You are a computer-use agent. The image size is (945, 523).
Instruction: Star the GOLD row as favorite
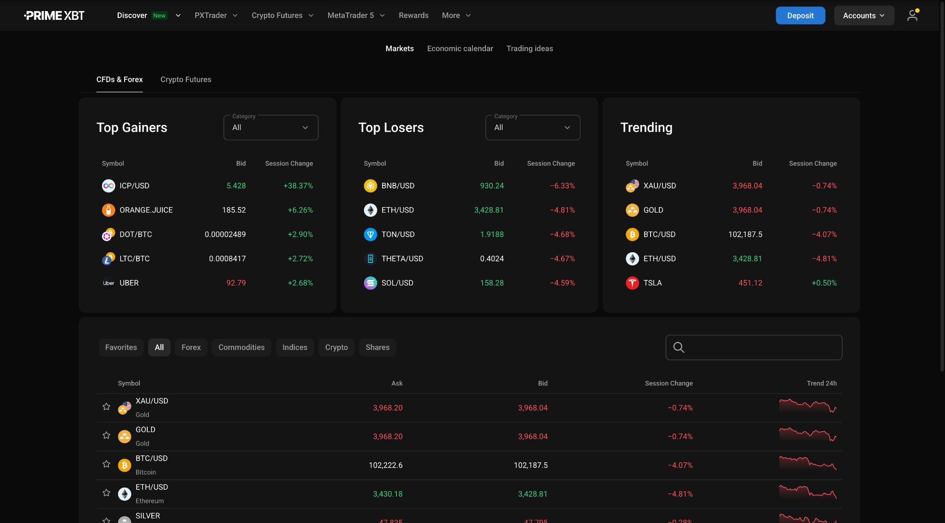pos(107,435)
